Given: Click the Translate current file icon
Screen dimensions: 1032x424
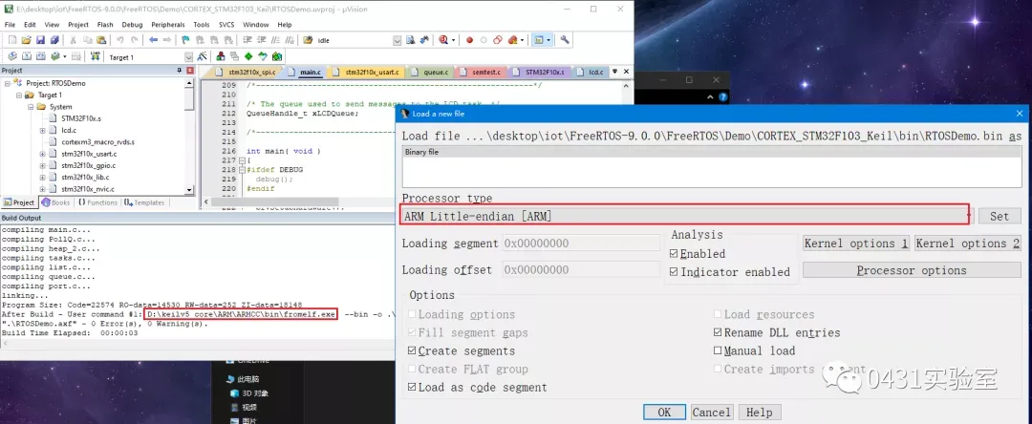Looking at the screenshot, I should [11, 57].
